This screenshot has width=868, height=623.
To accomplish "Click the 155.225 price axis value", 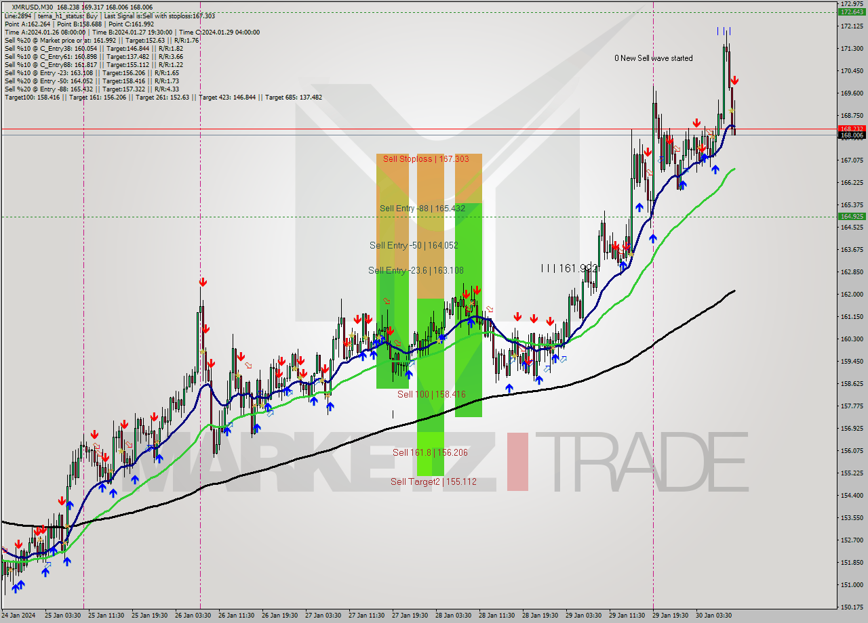I will pyautogui.click(x=852, y=473).
